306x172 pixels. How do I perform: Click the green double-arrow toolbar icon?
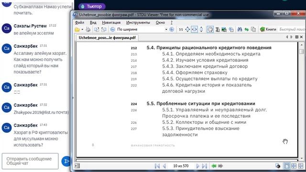(247, 30)
